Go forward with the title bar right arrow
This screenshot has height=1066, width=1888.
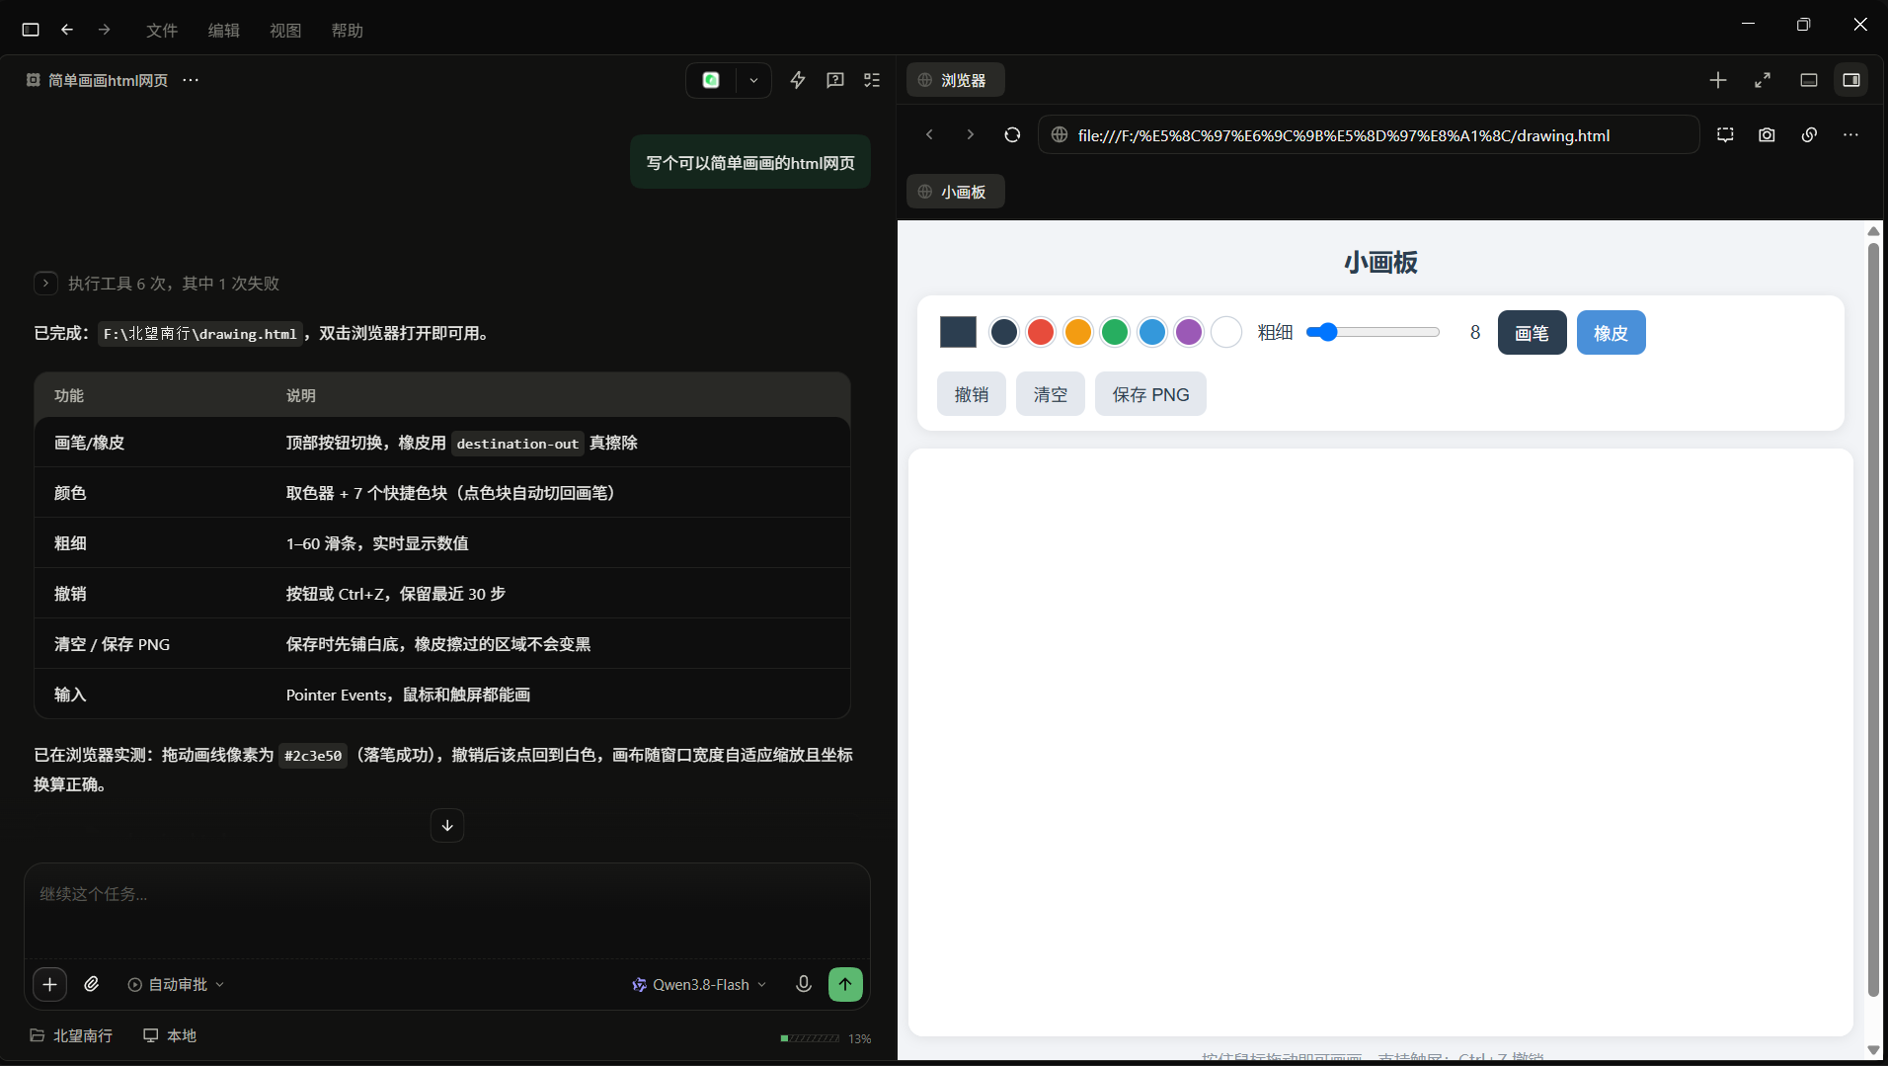pyautogui.click(x=105, y=30)
